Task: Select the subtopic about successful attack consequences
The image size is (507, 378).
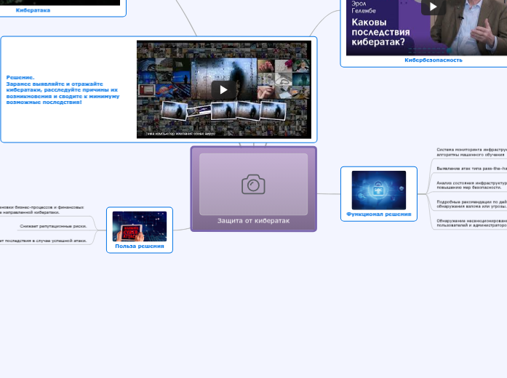Action: coord(44,240)
